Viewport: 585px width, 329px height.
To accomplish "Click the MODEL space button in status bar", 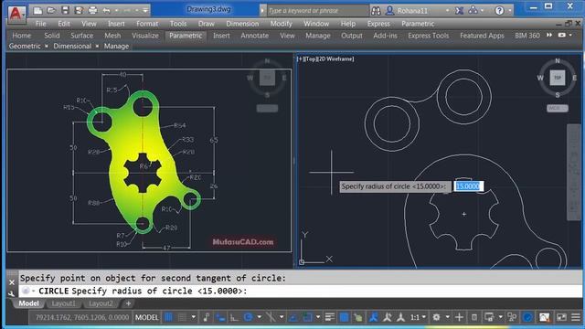I will (x=146, y=317).
